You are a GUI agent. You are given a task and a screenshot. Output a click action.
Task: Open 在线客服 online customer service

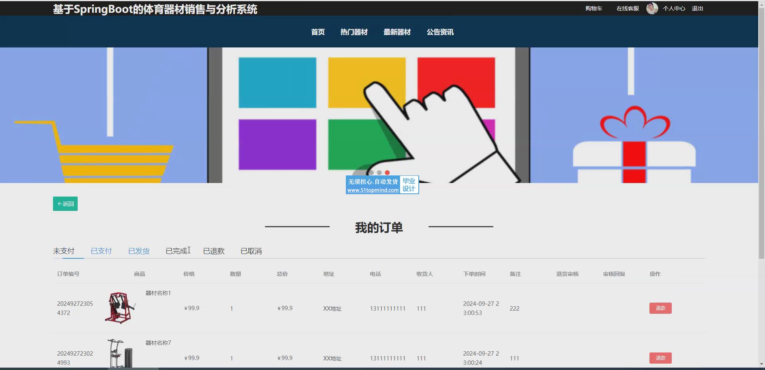[628, 8]
